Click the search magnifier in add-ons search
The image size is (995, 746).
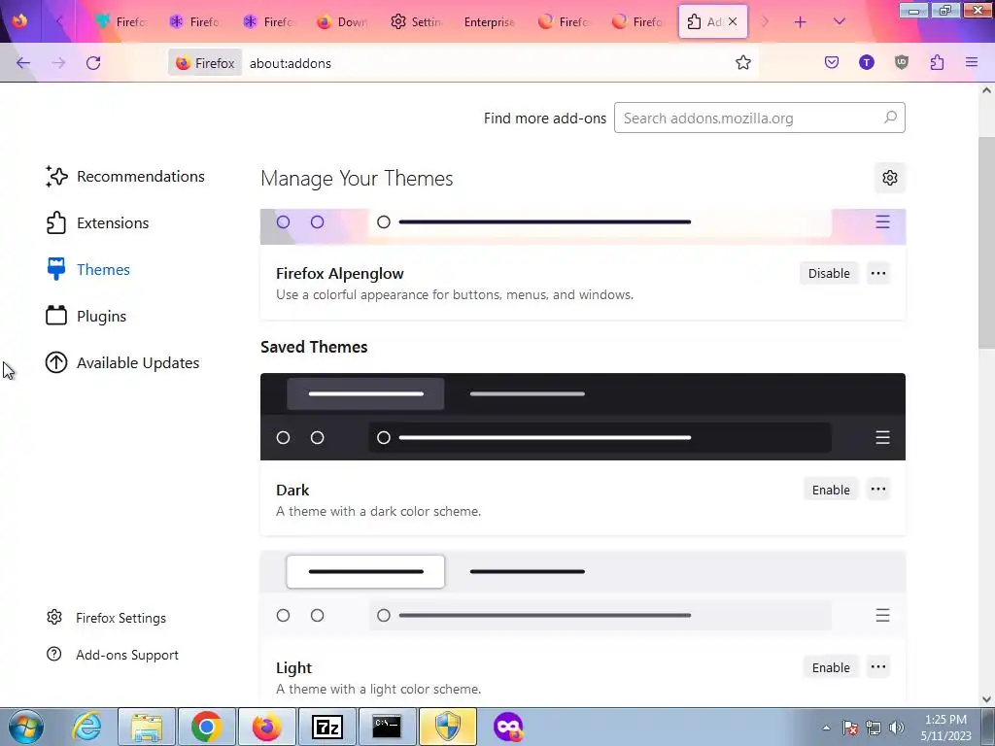890,118
